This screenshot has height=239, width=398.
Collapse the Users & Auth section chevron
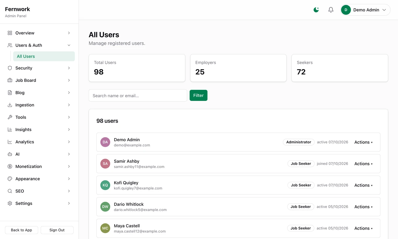click(69, 45)
